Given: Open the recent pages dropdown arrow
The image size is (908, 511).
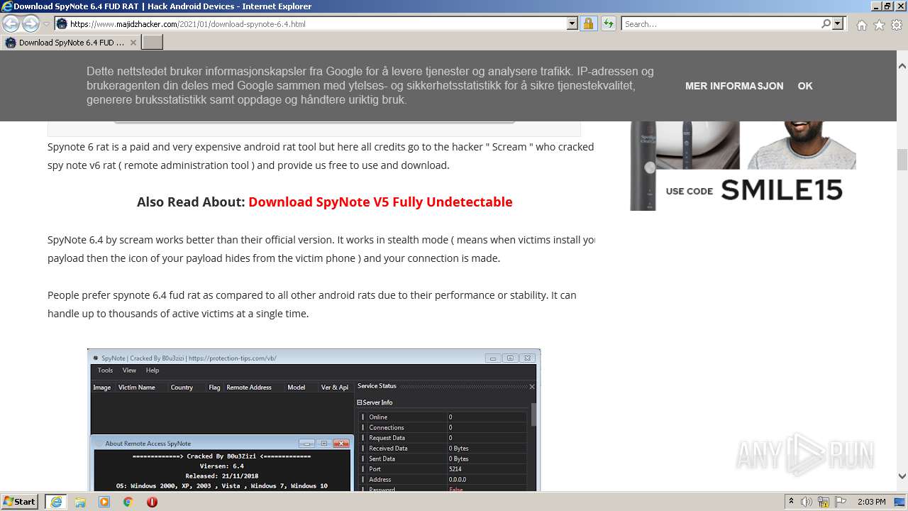Looking at the screenshot, I should coord(46,24).
